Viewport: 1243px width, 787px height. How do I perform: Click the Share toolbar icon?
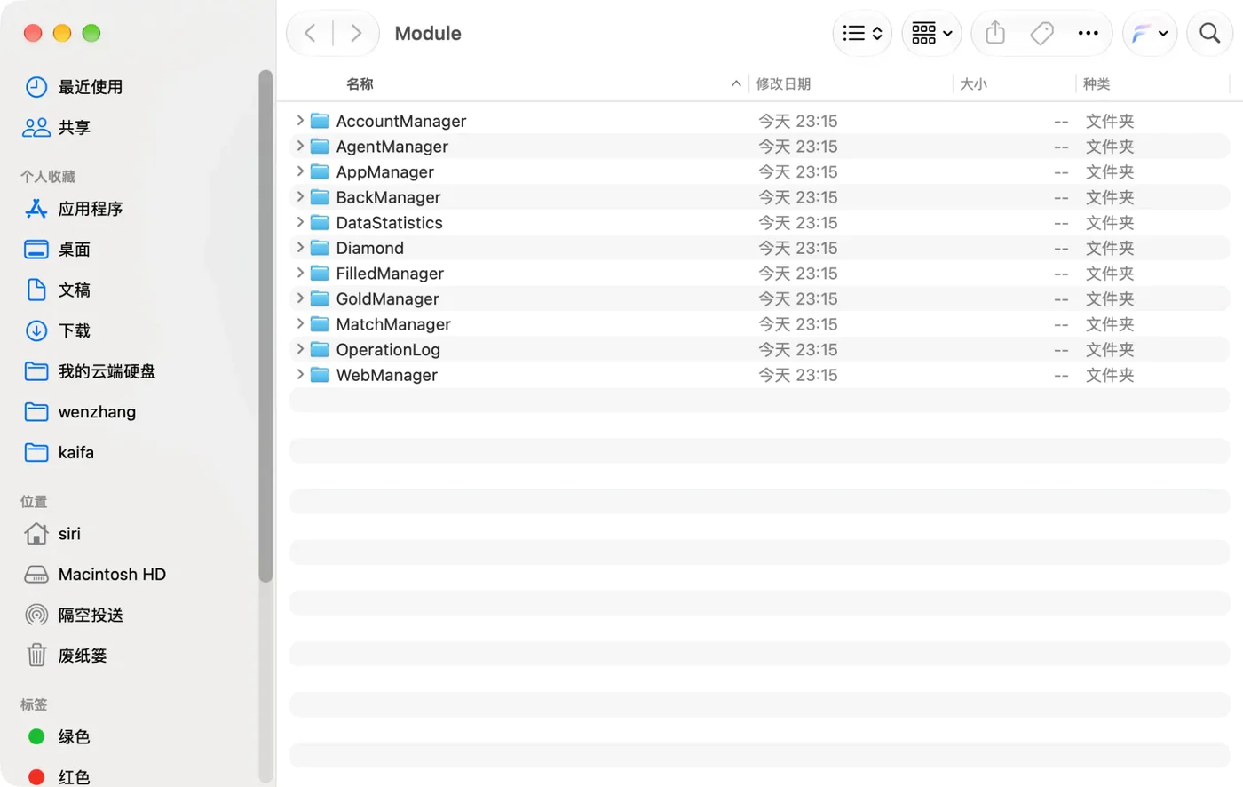995,34
